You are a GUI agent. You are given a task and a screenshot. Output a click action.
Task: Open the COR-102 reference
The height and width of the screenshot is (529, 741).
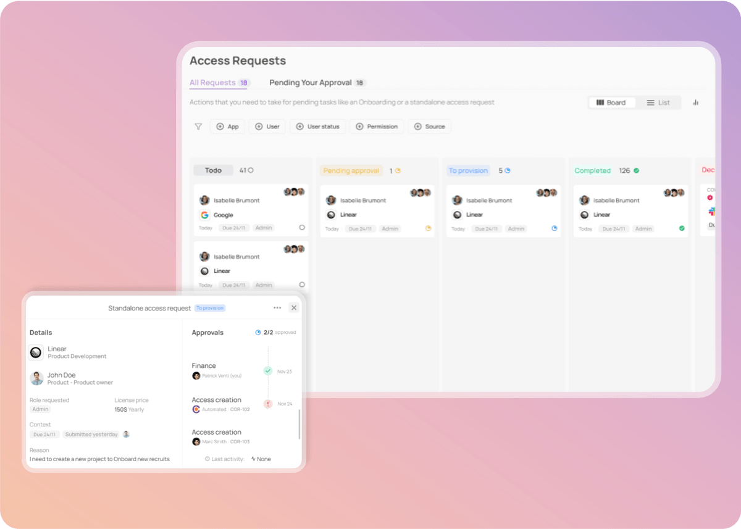coord(240,409)
